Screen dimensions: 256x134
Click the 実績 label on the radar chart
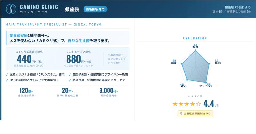point(173,63)
